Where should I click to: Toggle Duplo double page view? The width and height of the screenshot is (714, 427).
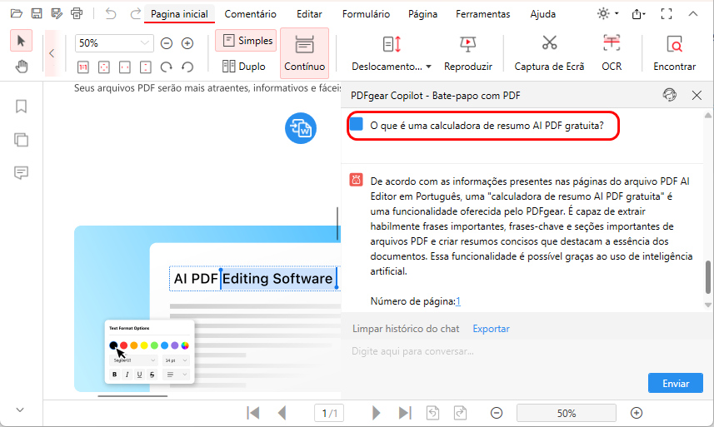(x=243, y=67)
